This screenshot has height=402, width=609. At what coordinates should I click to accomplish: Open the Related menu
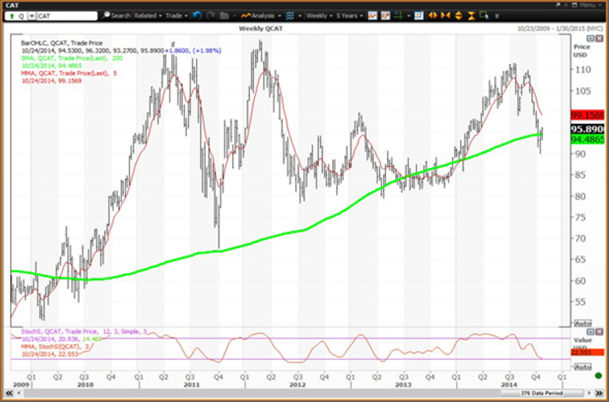tap(148, 16)
